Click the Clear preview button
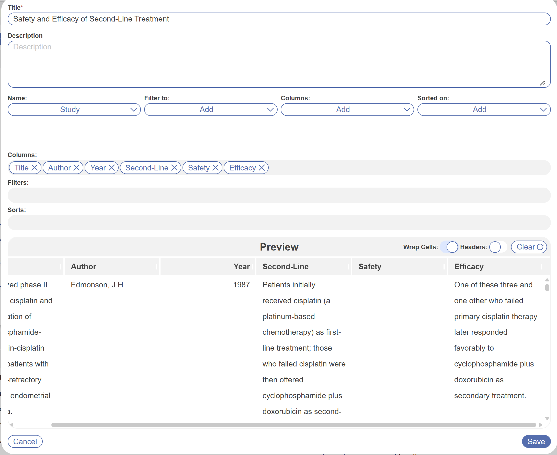The height and width of the screenshot is (455, 557). [x=529, y=247]
